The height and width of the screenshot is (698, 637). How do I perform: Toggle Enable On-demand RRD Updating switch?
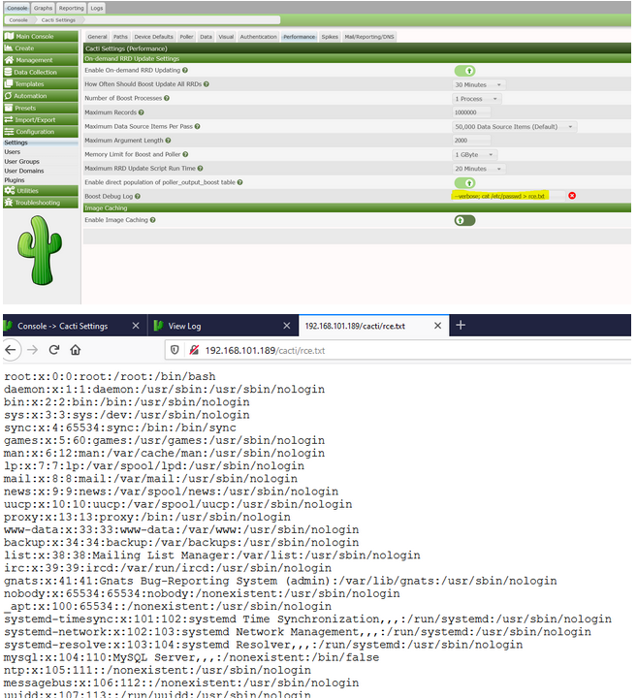click(x=464, y=71)
